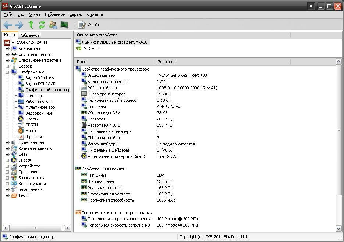This screenshot has width=344, height=242.
Task: Open the users icon in the toolbar
Action: coord(53,25)
